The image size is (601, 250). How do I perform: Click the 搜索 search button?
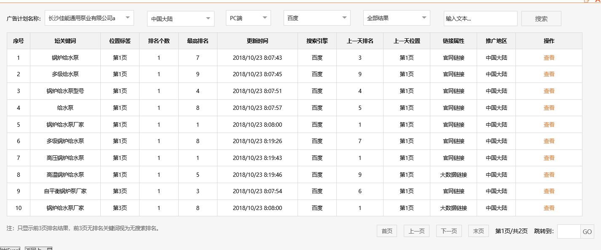tap(541, 18)
